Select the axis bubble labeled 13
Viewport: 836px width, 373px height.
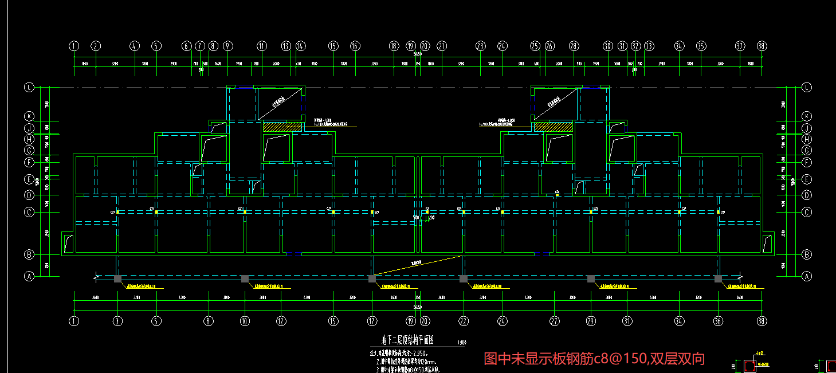[x=286, y=46]
